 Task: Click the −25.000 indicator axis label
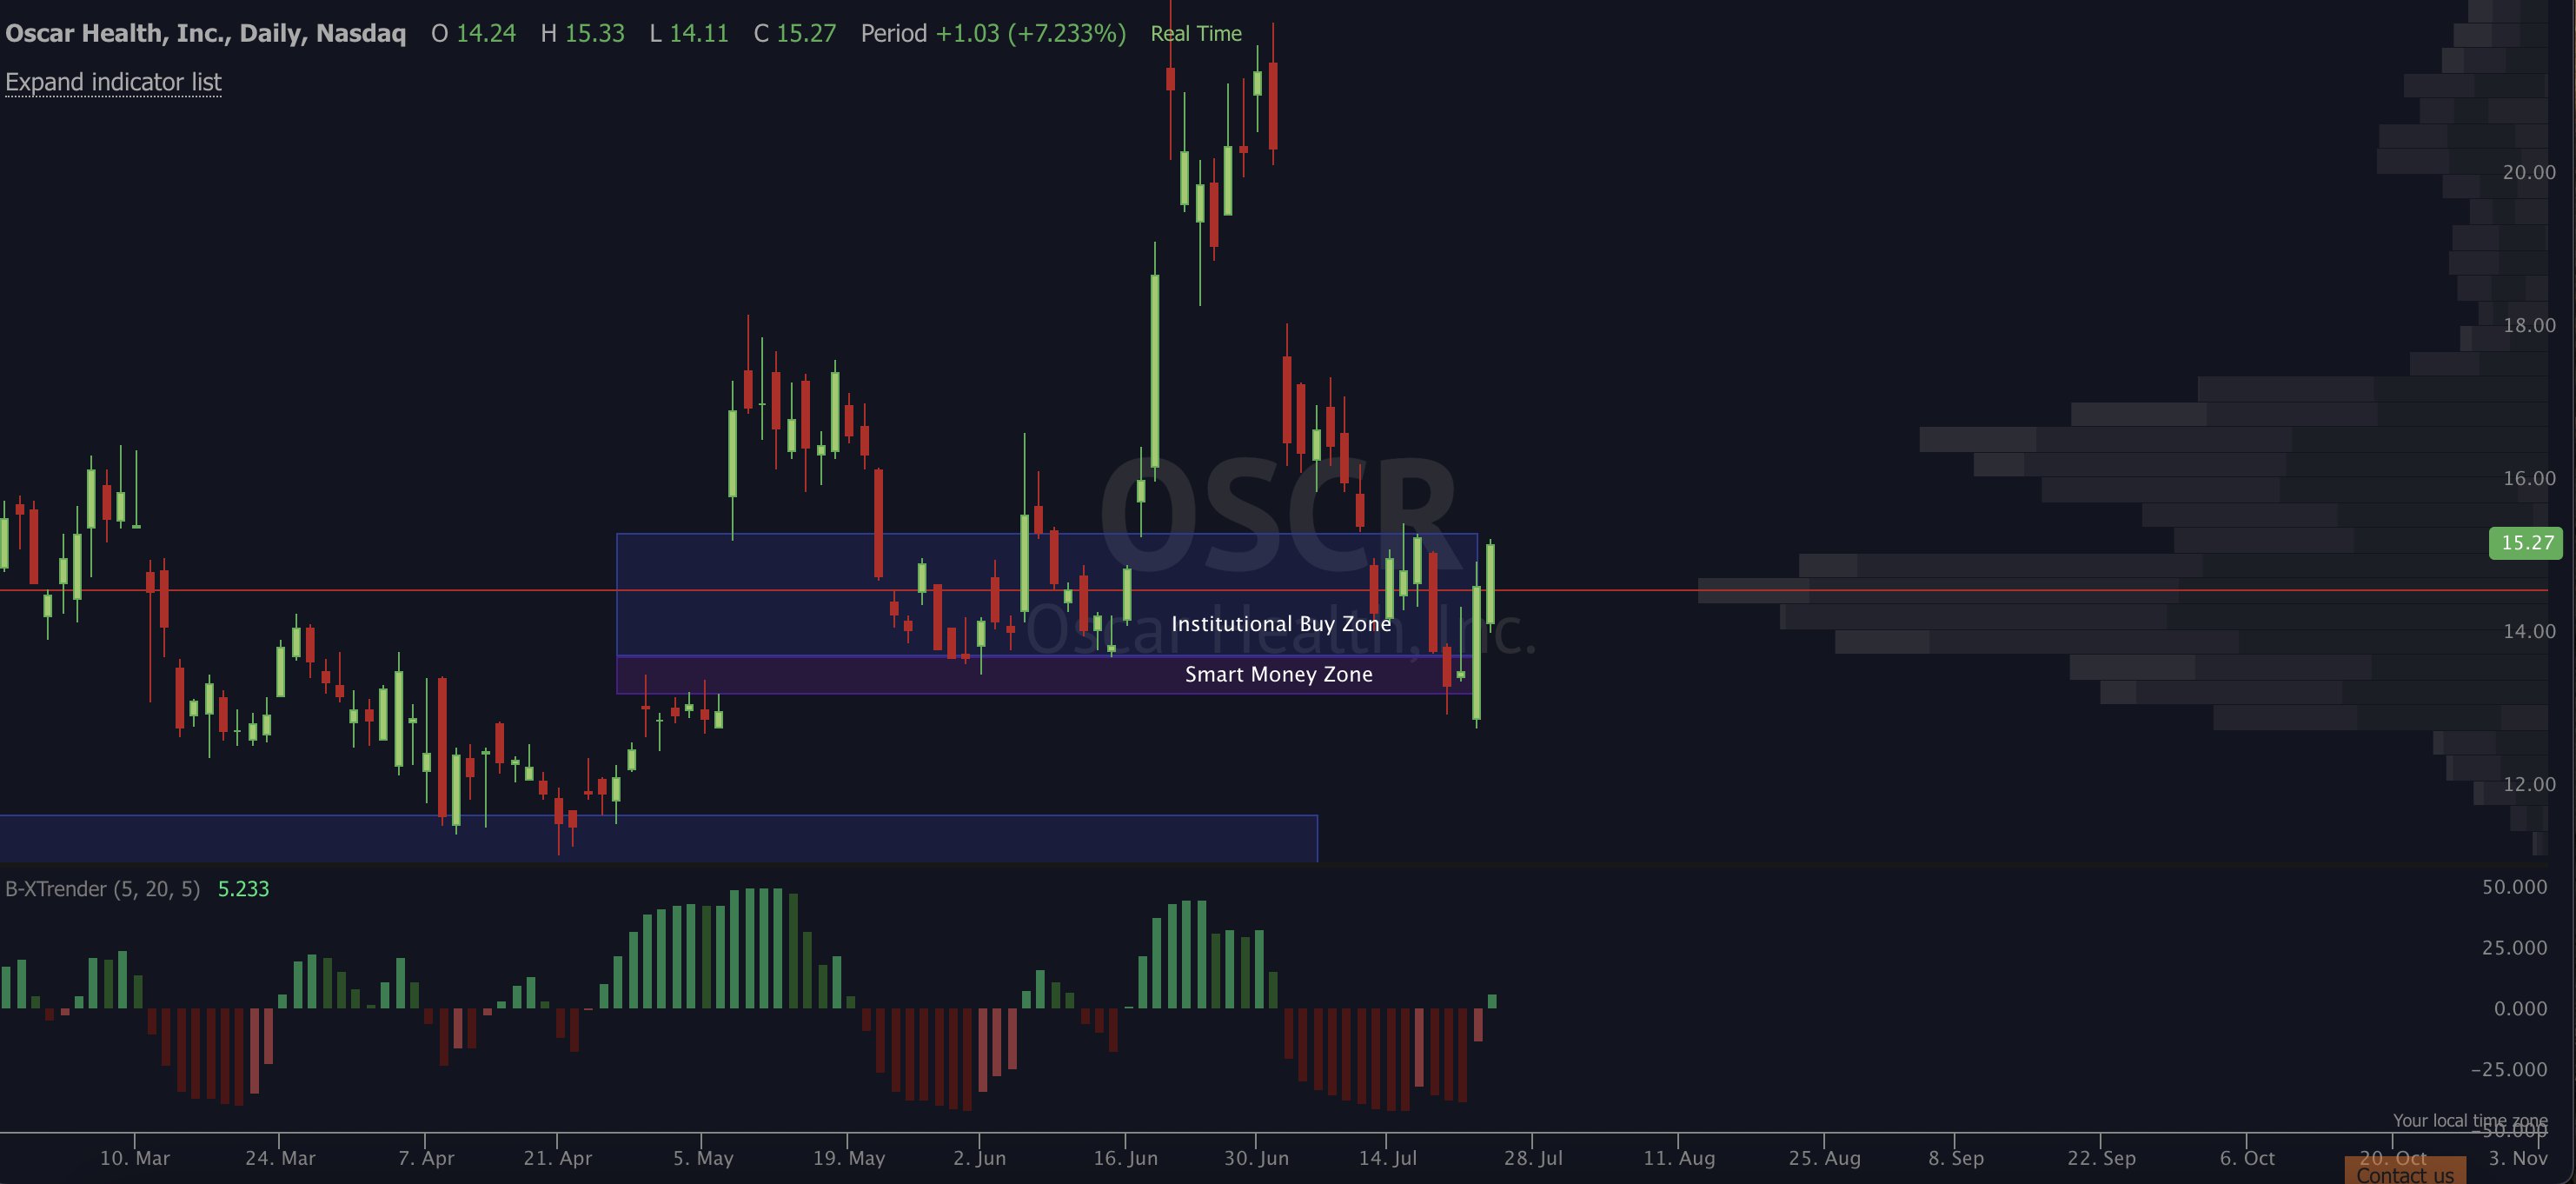point(2509,1069)
